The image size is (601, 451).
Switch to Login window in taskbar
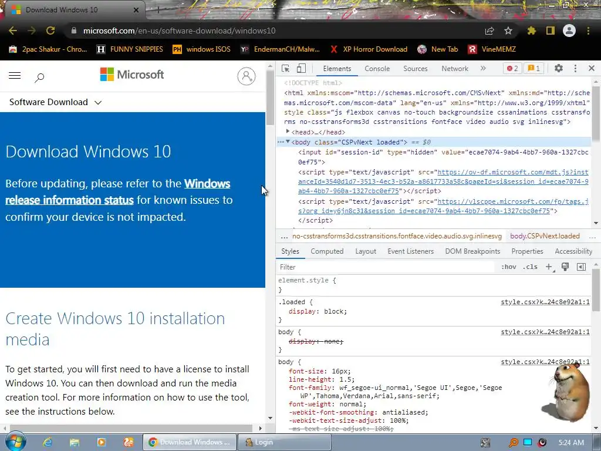pyautogui.click(x=284, y=442)
